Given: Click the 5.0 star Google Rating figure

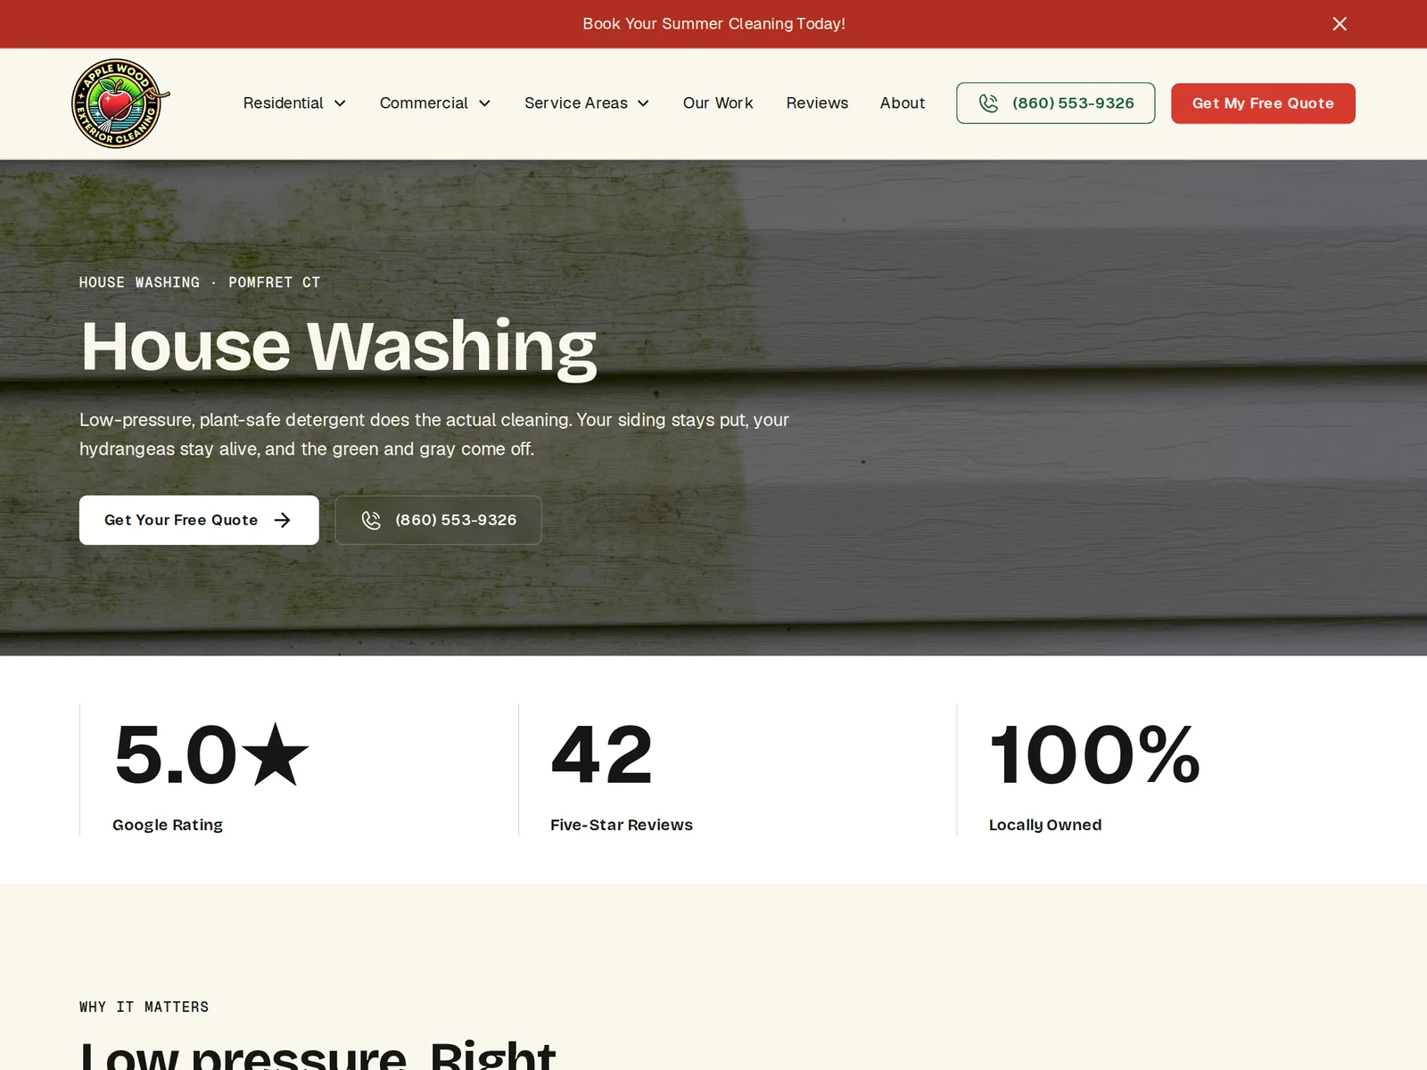Looking at the screenshot, I should pyautogui.click(x=211, y=755).
